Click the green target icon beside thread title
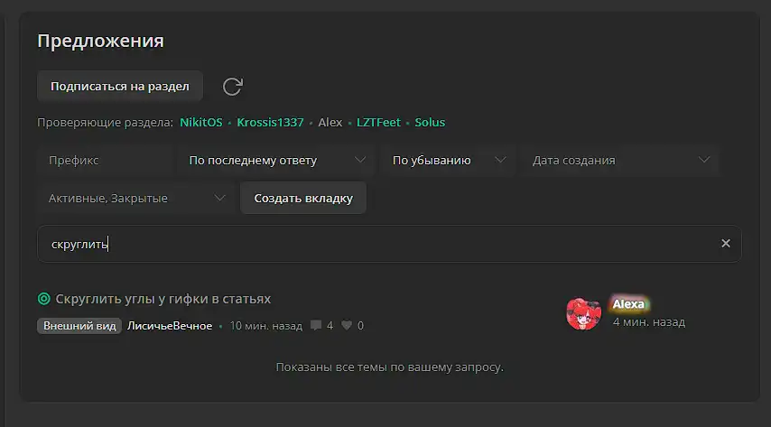The image size is (771, 427). [x=43, y=299]
